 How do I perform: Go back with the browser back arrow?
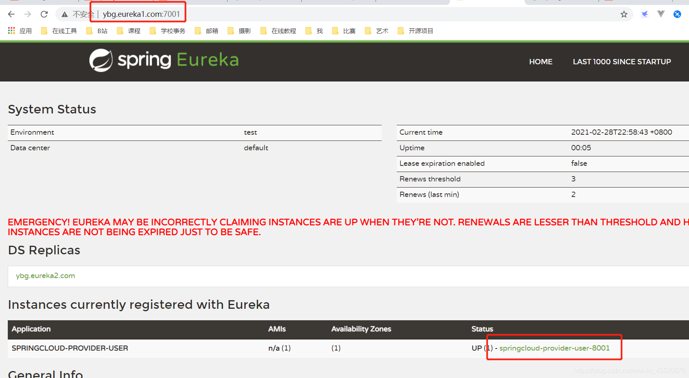click(x=11, y=14)
